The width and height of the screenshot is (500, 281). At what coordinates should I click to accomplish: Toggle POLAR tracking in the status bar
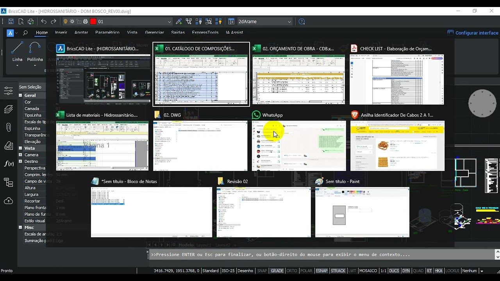pyautogui.click(x=306, y=271)
